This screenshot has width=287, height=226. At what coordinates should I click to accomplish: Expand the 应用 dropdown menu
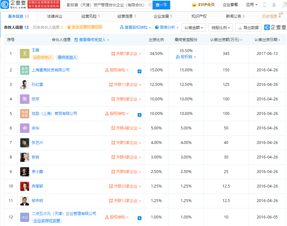pos(252,5)
